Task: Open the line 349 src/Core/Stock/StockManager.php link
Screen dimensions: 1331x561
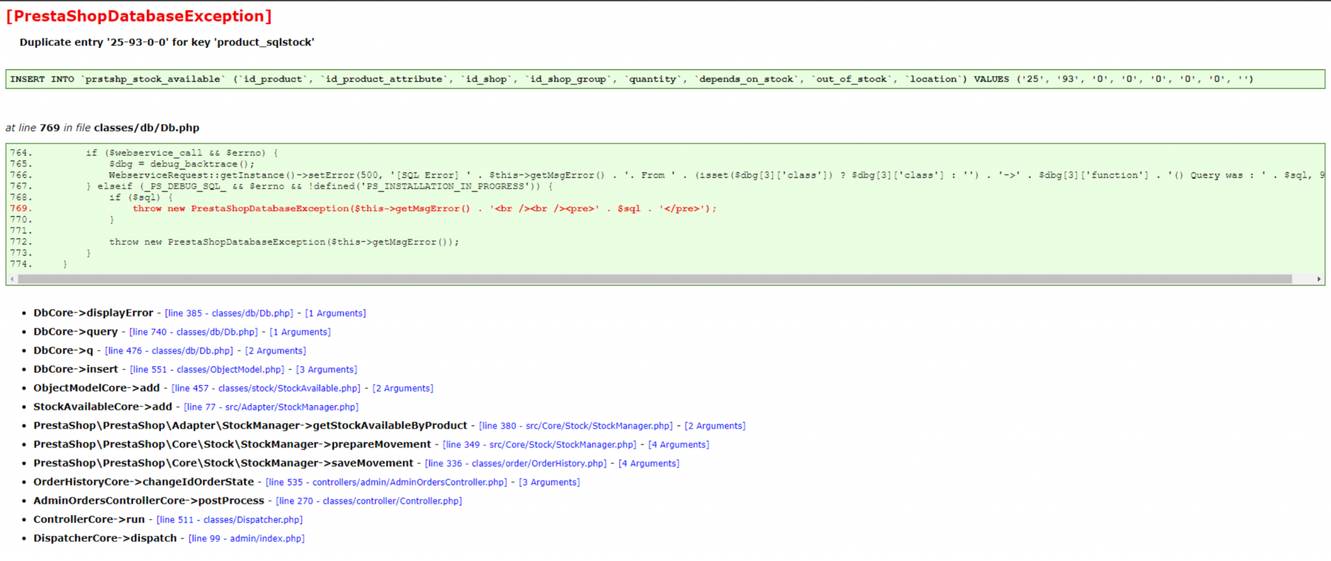Action: (539, 445)
